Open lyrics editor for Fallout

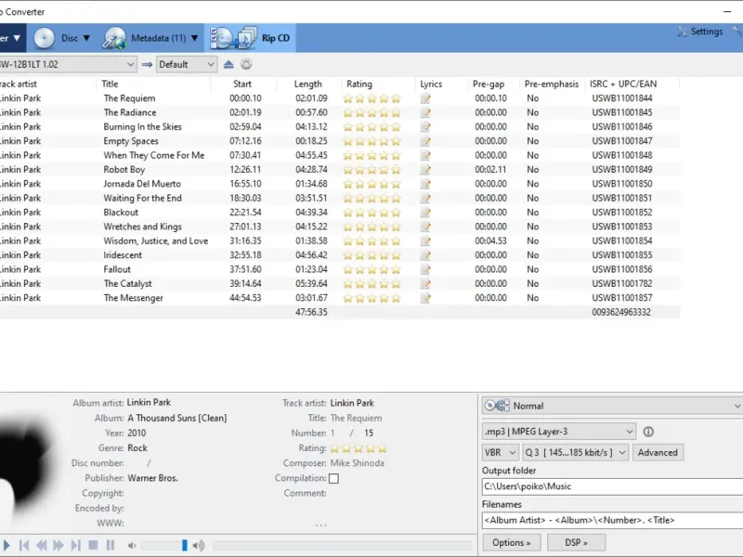tap(425, 269)
